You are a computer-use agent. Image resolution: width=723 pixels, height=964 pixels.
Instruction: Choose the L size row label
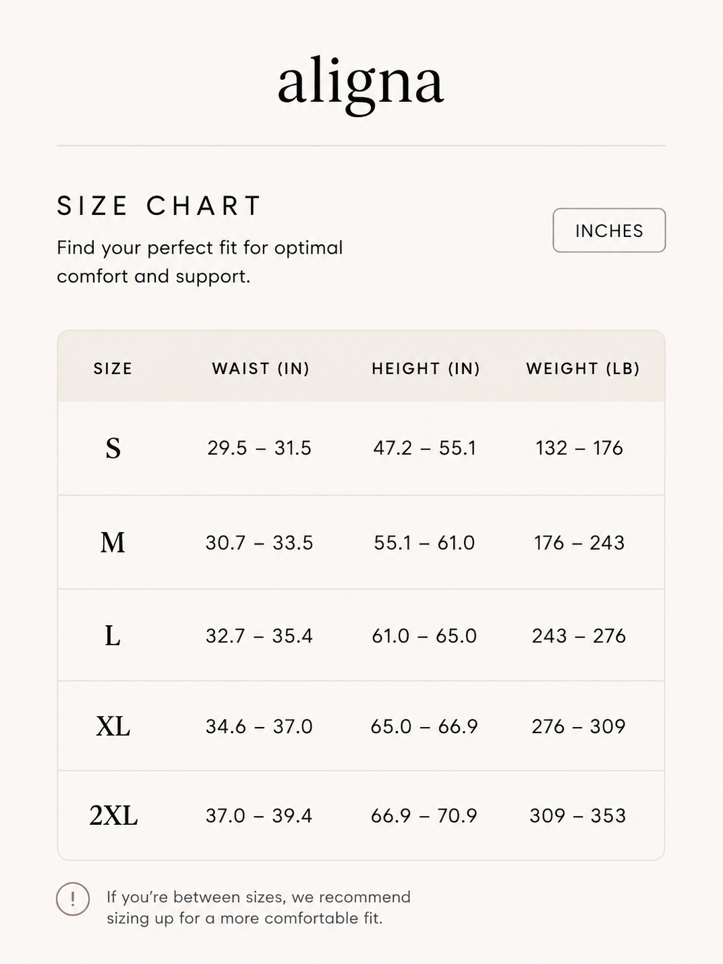113,636
